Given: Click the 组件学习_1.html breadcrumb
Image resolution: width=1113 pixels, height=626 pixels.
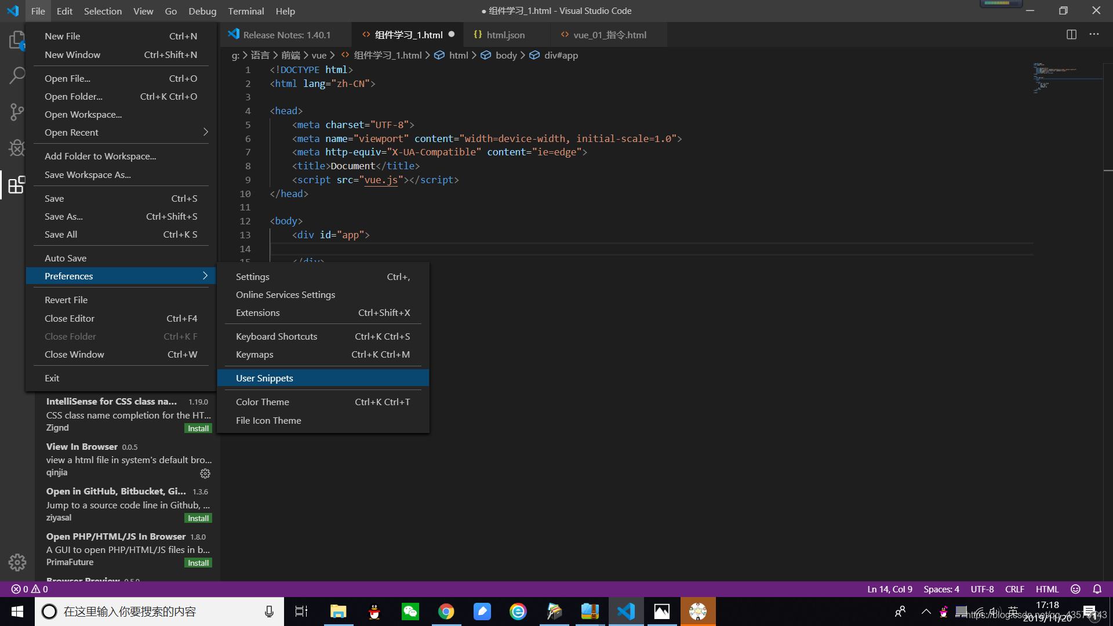Looking at the screenshot, I should coord(387,55).
